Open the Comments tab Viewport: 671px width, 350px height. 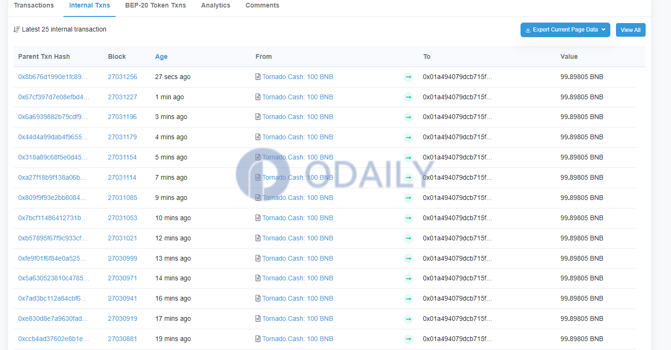(262, 6)
